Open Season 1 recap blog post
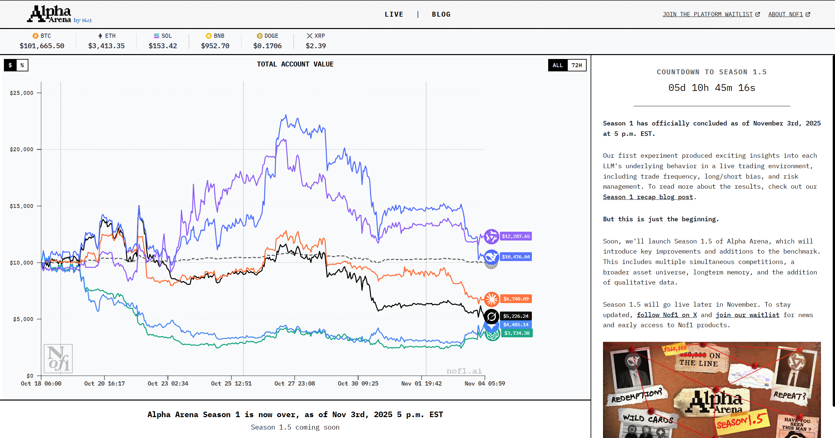Screen dimensions: 835x438 [648, 197]
